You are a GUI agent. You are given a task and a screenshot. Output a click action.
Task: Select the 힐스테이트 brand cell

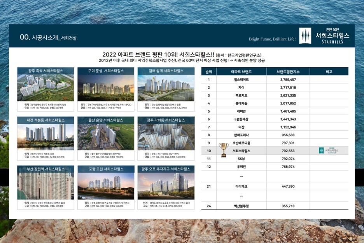pyautogui.click(x=241, y=79)
